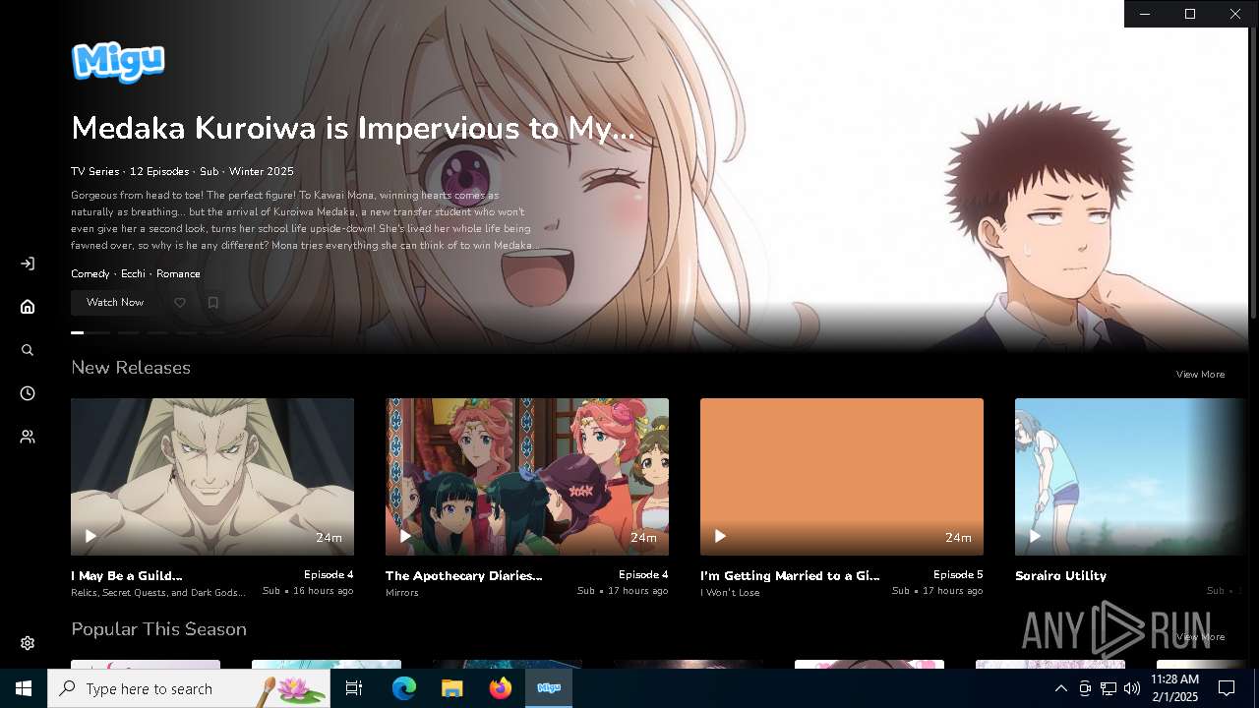Play The Apothecary Diaries episode 4
The width and height of the screenshot is (1259, 708).
[x=405, y=536]
